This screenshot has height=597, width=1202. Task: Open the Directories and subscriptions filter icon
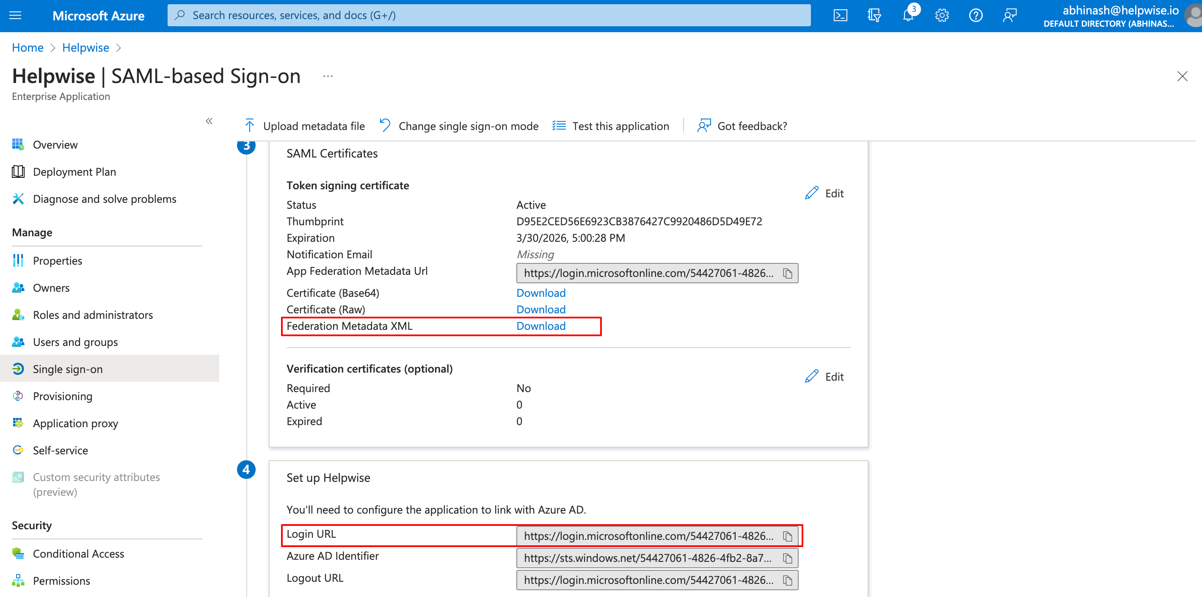point(874,15)
